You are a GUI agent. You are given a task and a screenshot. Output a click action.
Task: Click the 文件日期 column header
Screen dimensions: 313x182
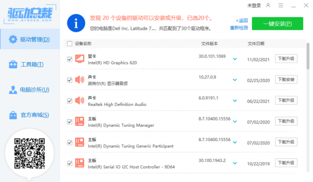pyautogui.click(x=256, y=43)
